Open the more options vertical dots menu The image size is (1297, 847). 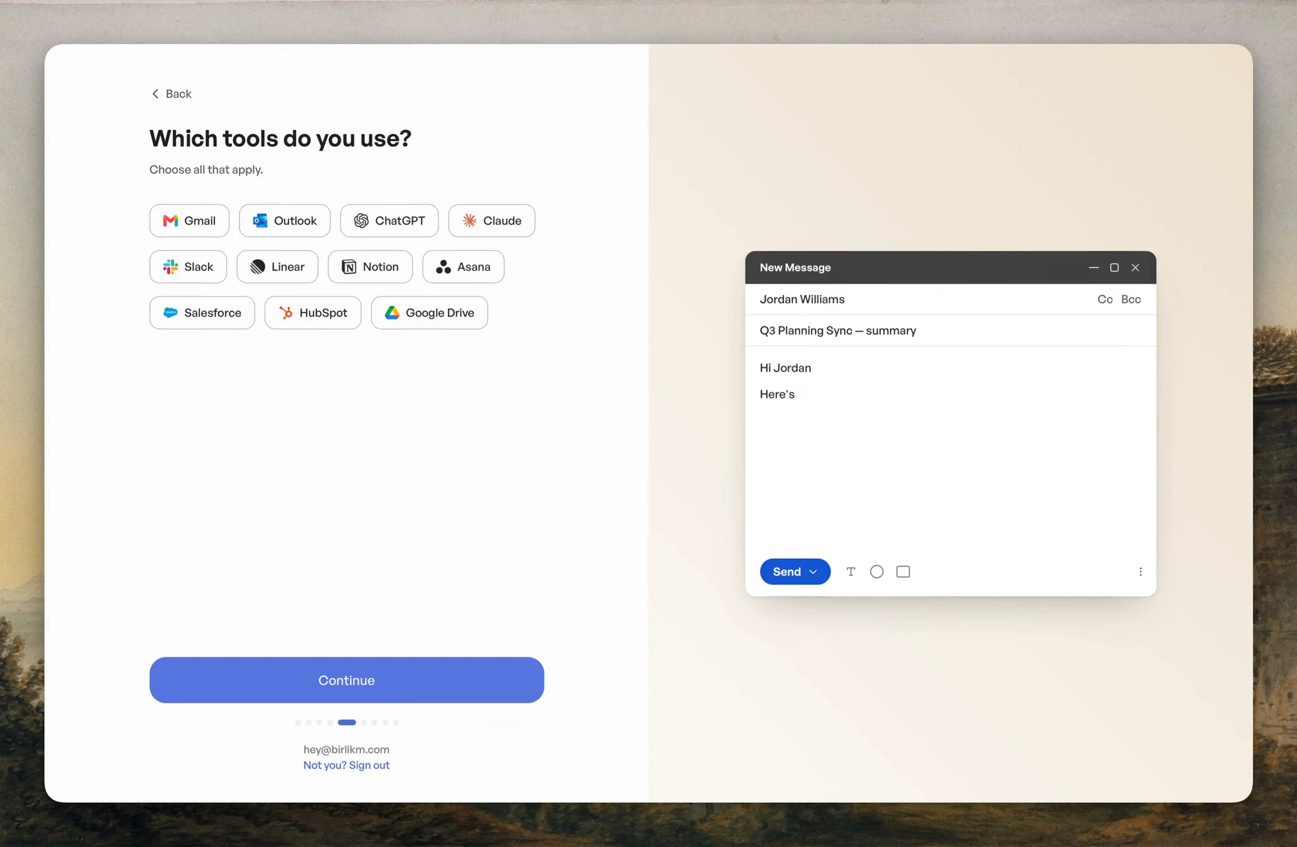coord(1140,572)
